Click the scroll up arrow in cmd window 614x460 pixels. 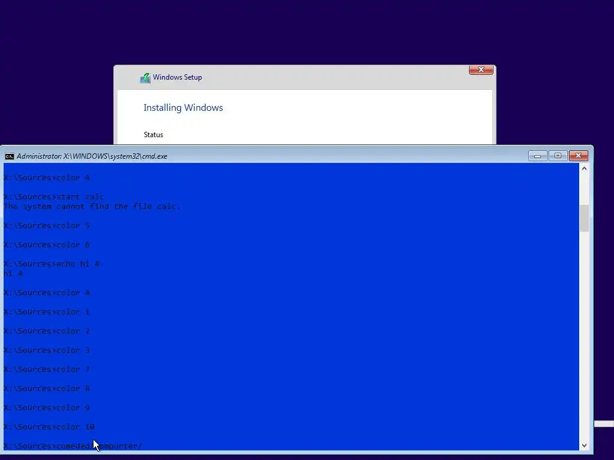(x=584, y=168)
